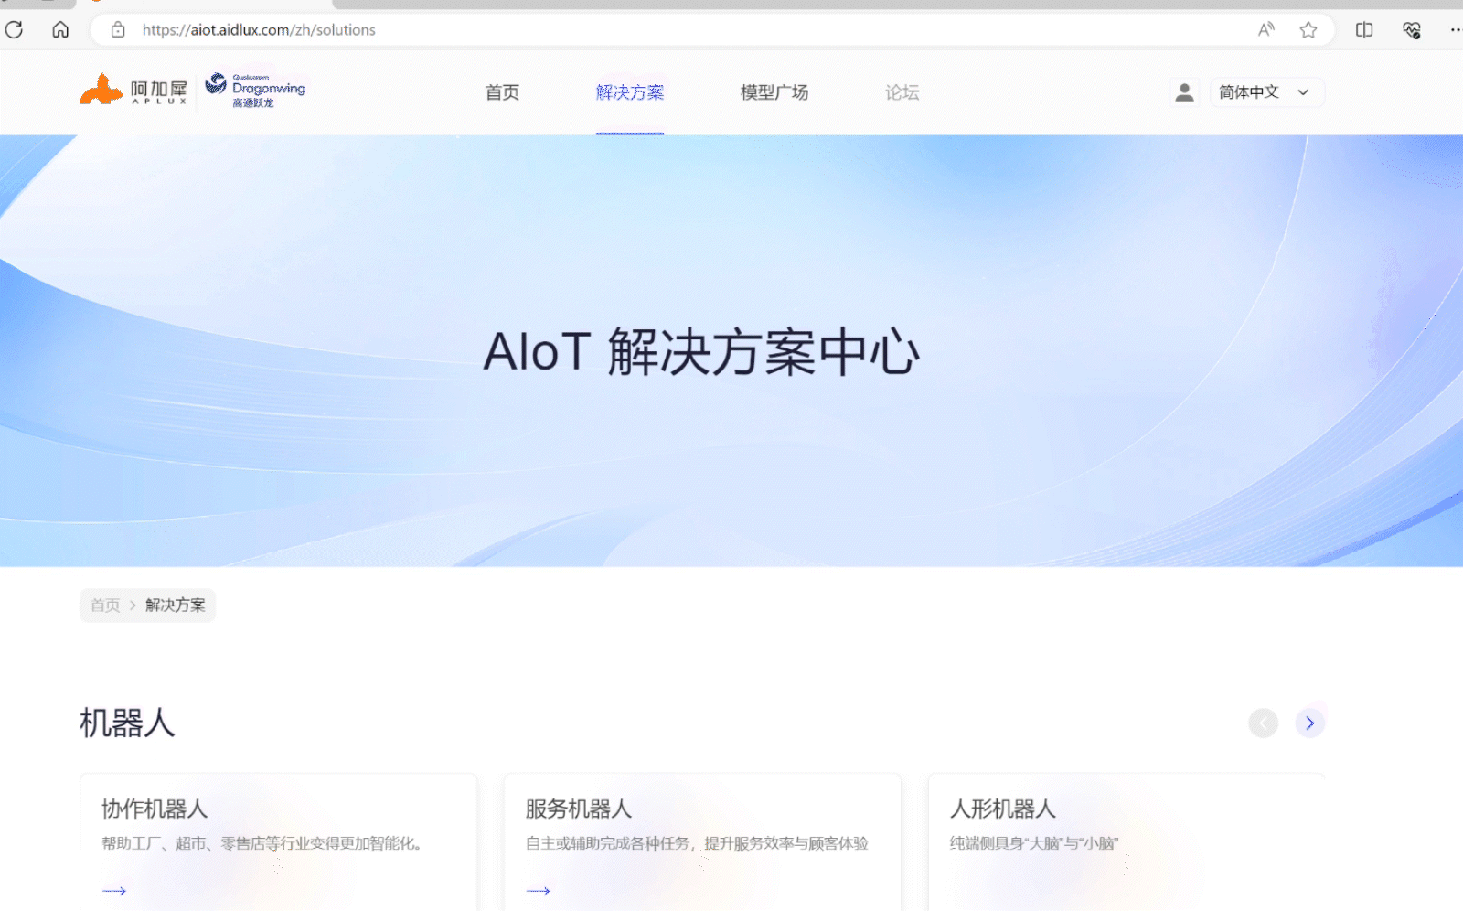Click the 机器人 section heading
The width and height of the screenshot is (1463, 911).
coord(127,723)
